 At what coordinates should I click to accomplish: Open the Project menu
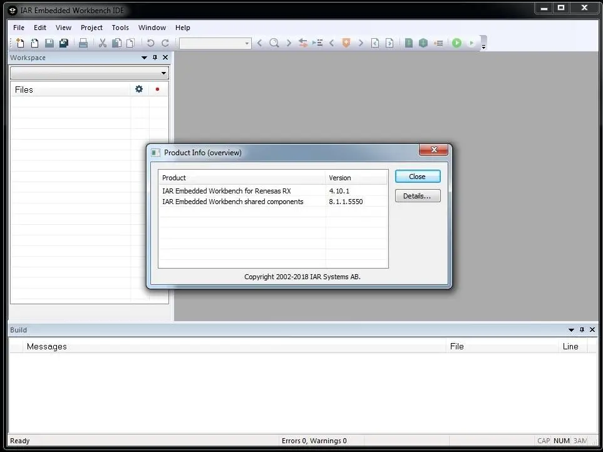tap(91, 28)
